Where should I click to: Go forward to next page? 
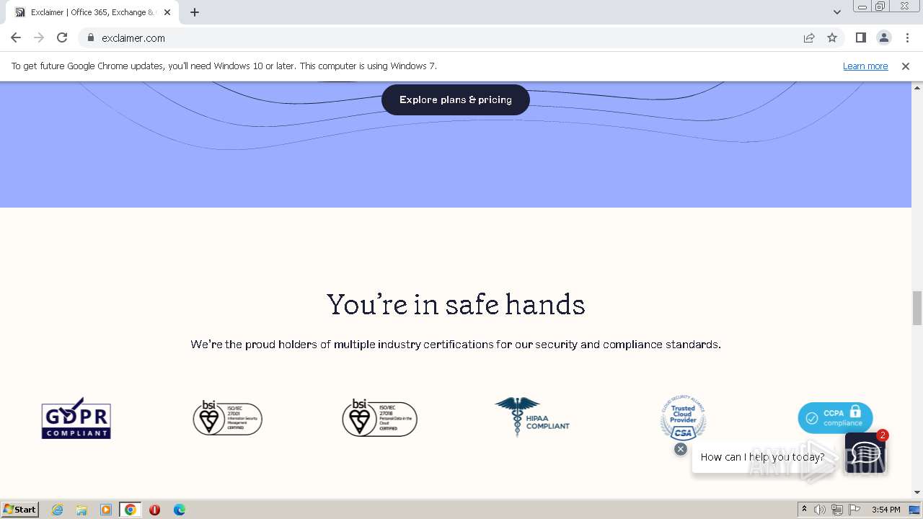(39, 37)
